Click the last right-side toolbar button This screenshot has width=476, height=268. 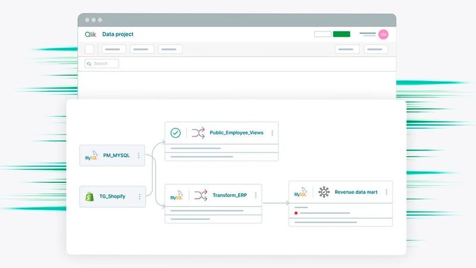pyautogui.click(x=376, y=49)
